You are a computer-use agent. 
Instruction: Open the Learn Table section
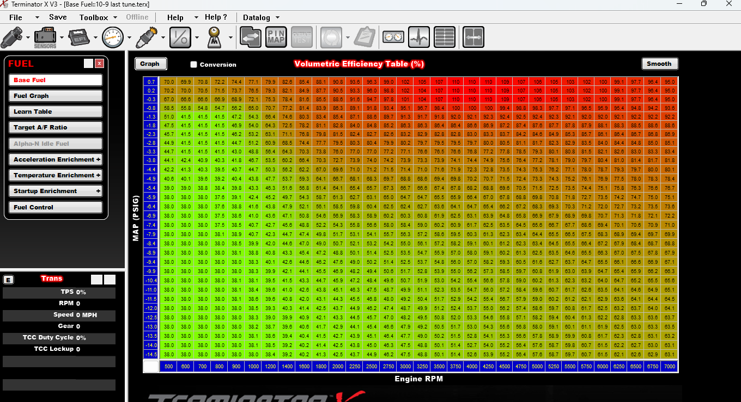56,112
